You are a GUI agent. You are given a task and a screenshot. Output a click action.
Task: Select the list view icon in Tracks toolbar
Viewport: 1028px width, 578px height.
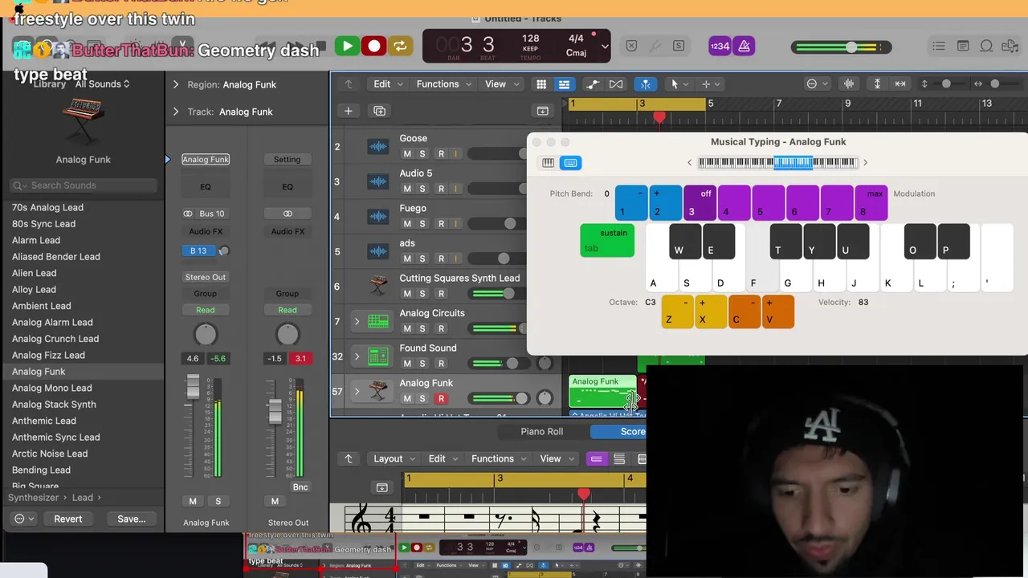tap(564, 83)
